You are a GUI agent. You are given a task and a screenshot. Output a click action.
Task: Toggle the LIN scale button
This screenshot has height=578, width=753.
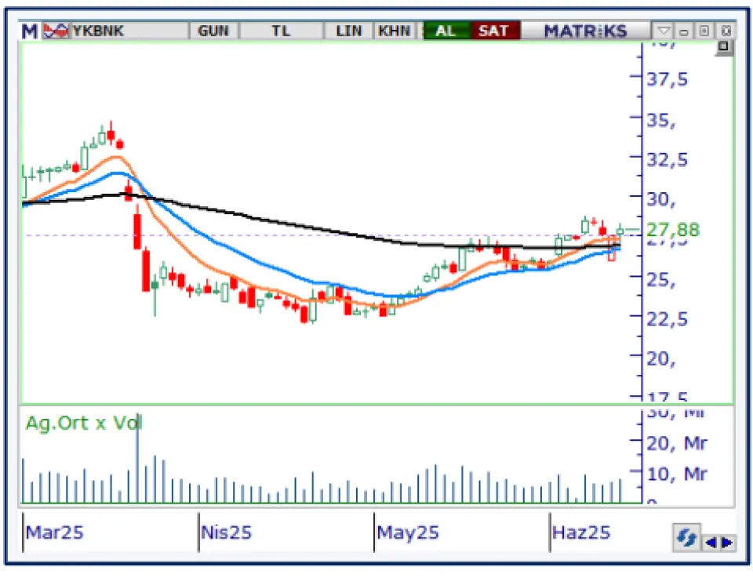(x=348, y=31)
